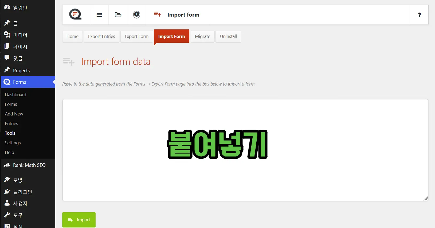Click the paste instructions text
This screenshot has width=435, height=228.
click(x=159, y=84)
